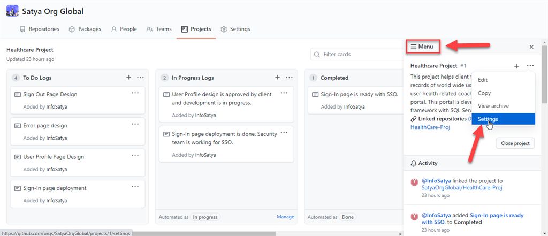Image resolution: width=548 pixels, height=236 pixels.
Task: Open the Packages tab
Action: tap(85, 29)
